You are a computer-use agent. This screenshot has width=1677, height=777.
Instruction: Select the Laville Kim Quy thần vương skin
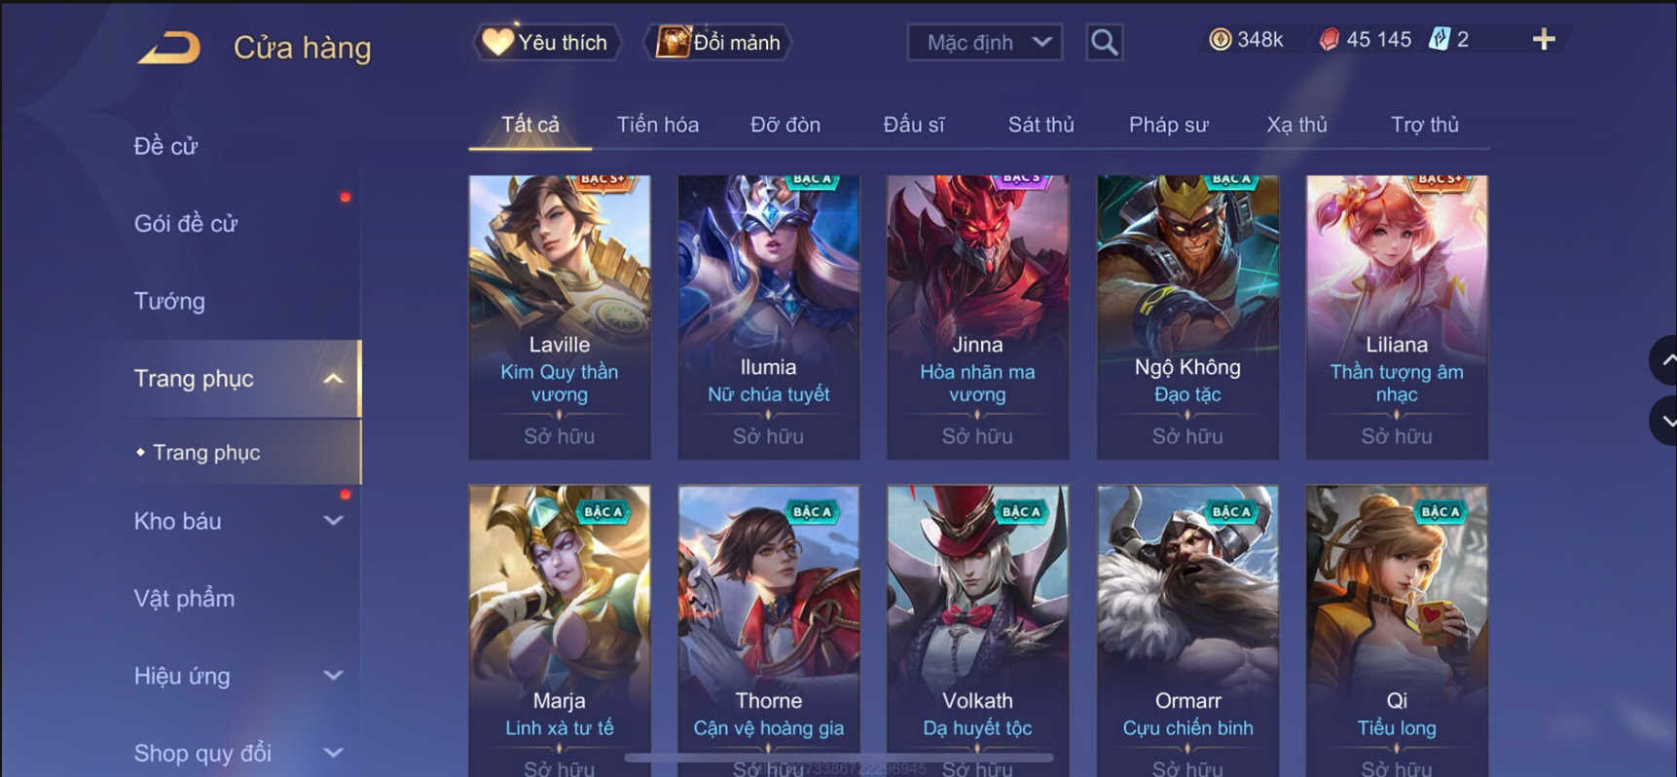coord(560,316)
